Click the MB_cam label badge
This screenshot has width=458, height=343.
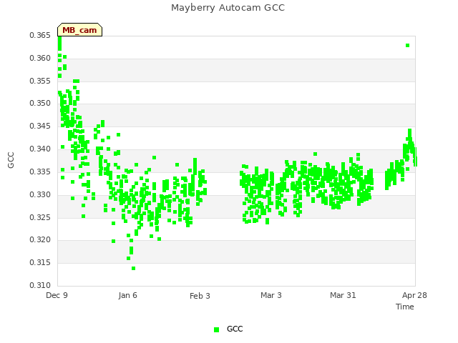point(79,30)
